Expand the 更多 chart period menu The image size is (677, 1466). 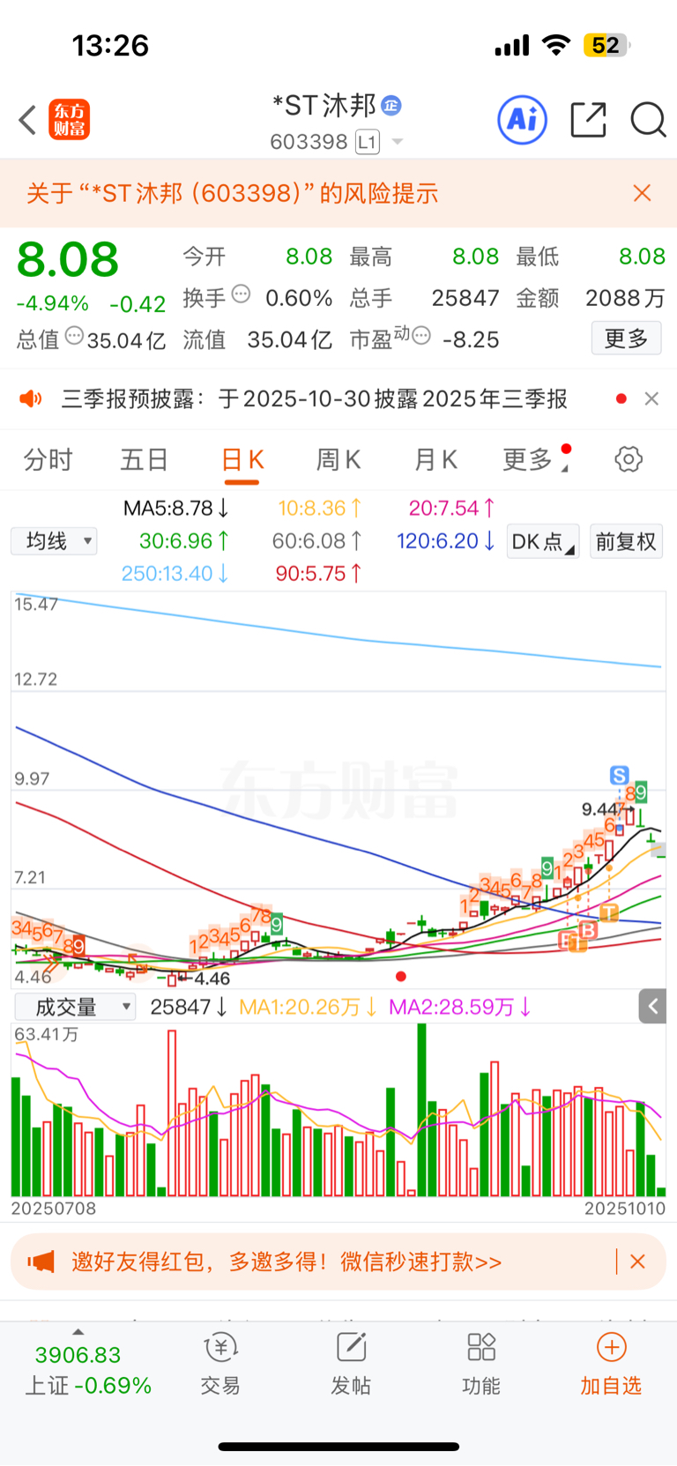[534, 459]
